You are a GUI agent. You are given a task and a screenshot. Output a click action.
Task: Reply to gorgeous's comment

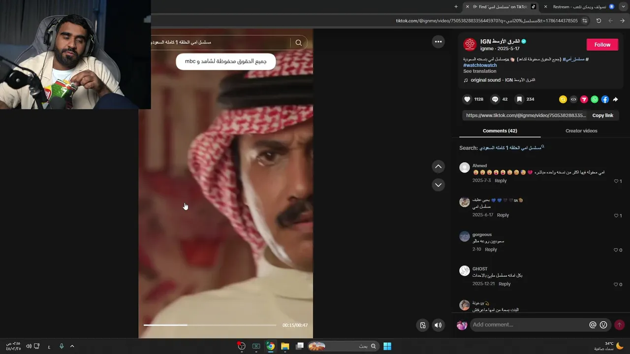(491, 250)
